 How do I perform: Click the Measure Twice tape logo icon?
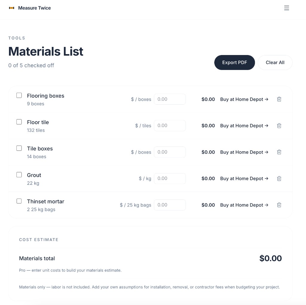click(12, 8)
